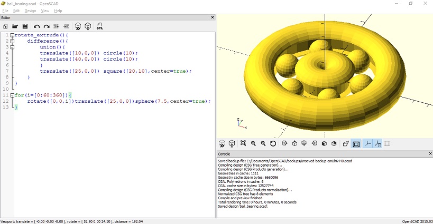Switch to the Bottom view

pyautogui.click(x=304, y=143)
